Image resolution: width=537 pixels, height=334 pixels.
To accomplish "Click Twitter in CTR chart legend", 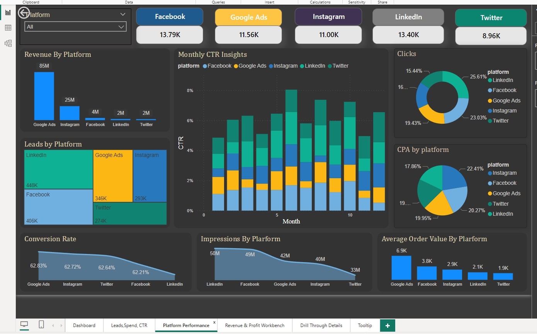I will click(x=338, y=66).
